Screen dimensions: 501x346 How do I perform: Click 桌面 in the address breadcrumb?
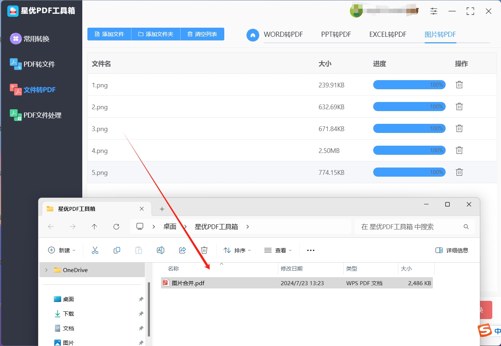tap(170, 227)
